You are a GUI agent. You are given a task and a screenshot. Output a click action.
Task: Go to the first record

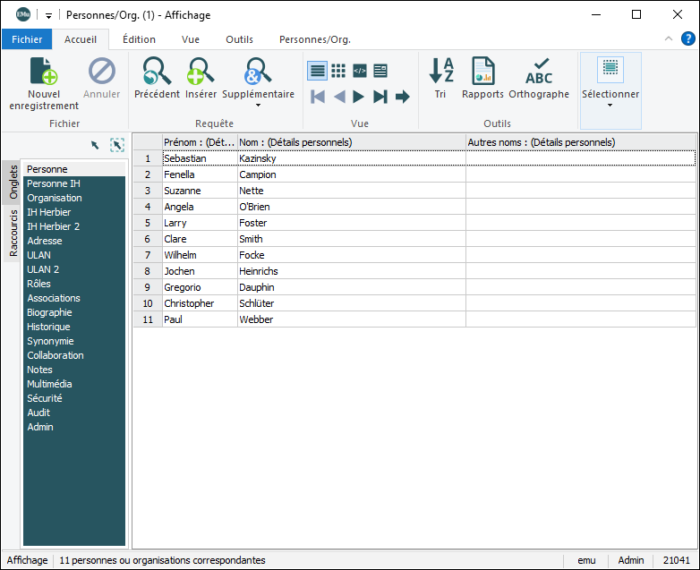(318, 97)
